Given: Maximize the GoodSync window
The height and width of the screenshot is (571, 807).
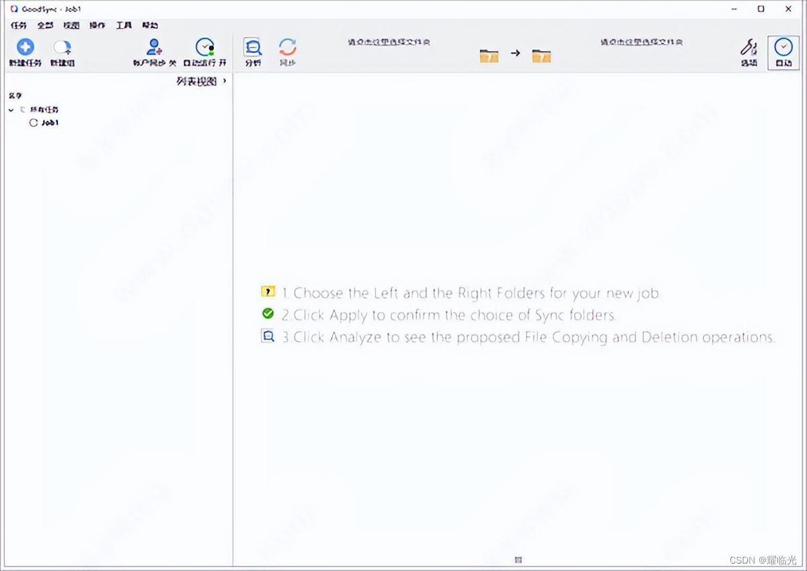Looking at the screenshot, I should click(x=761, y=9).
